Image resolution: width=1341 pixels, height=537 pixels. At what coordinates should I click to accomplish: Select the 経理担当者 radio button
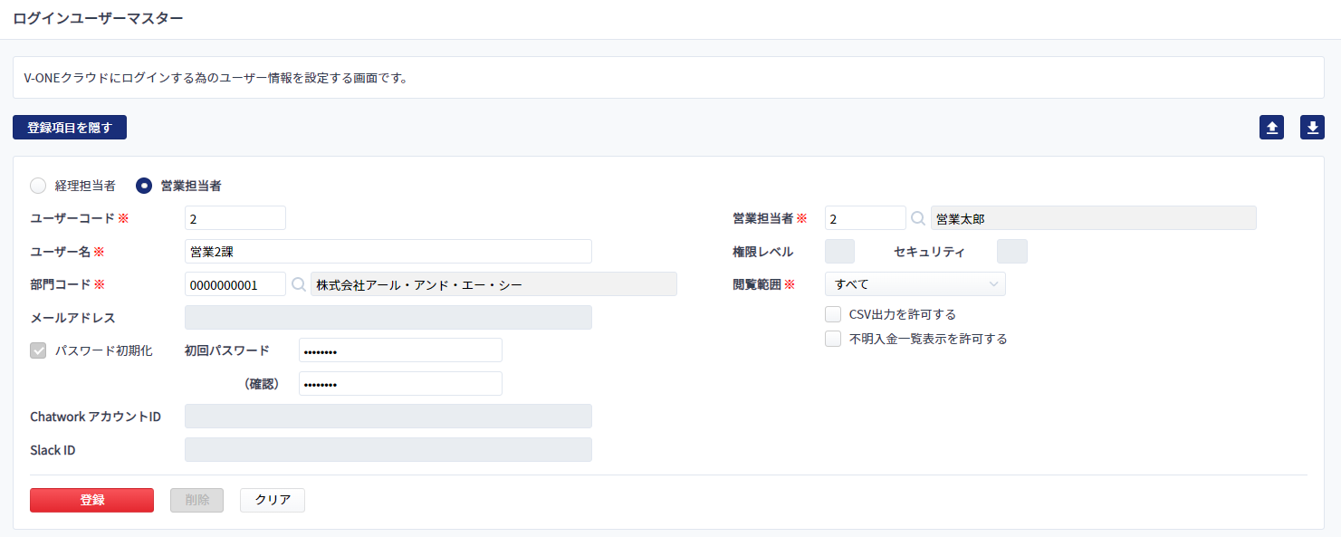click(38, 186)
